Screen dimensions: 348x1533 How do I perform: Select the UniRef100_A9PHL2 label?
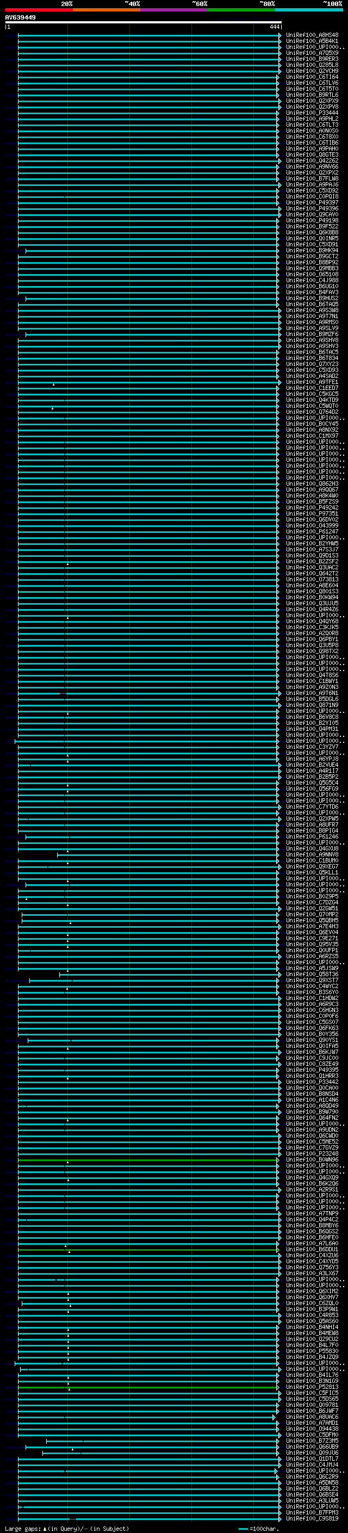[312, 119]
